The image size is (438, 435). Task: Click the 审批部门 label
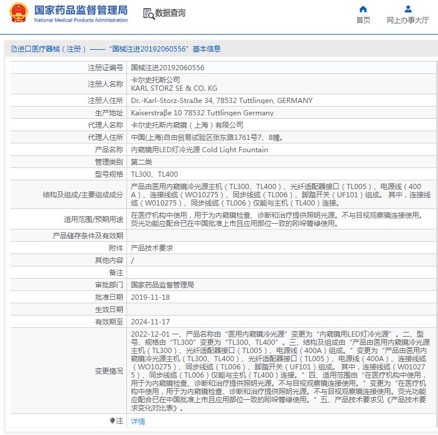109,285
